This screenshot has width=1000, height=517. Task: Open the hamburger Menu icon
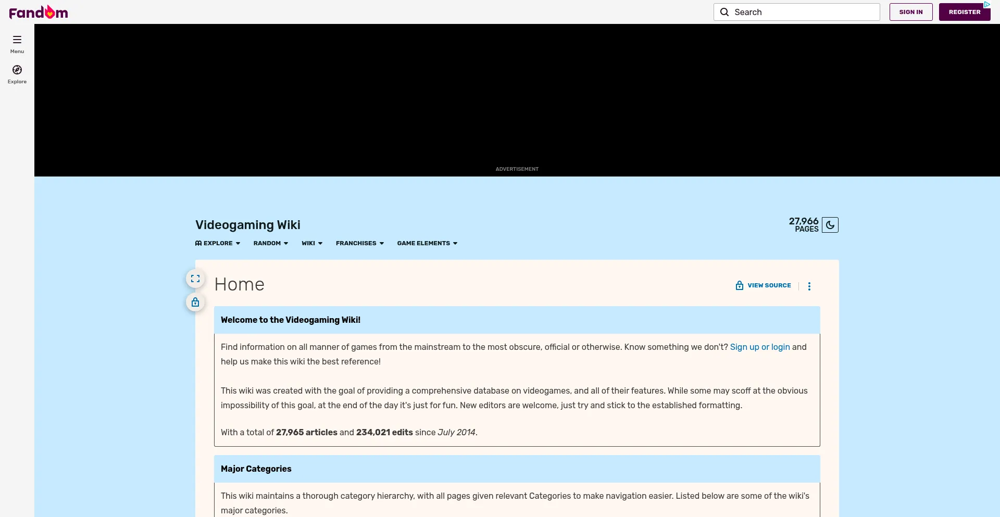pyautogui.click(x=17, y=40)
